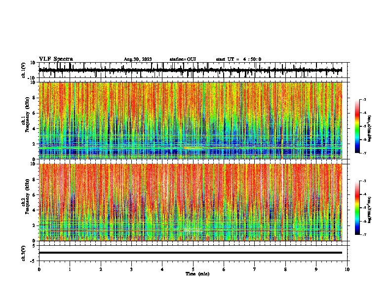Click the ch.1 colorbar '-3' tick label

point(364,99)
